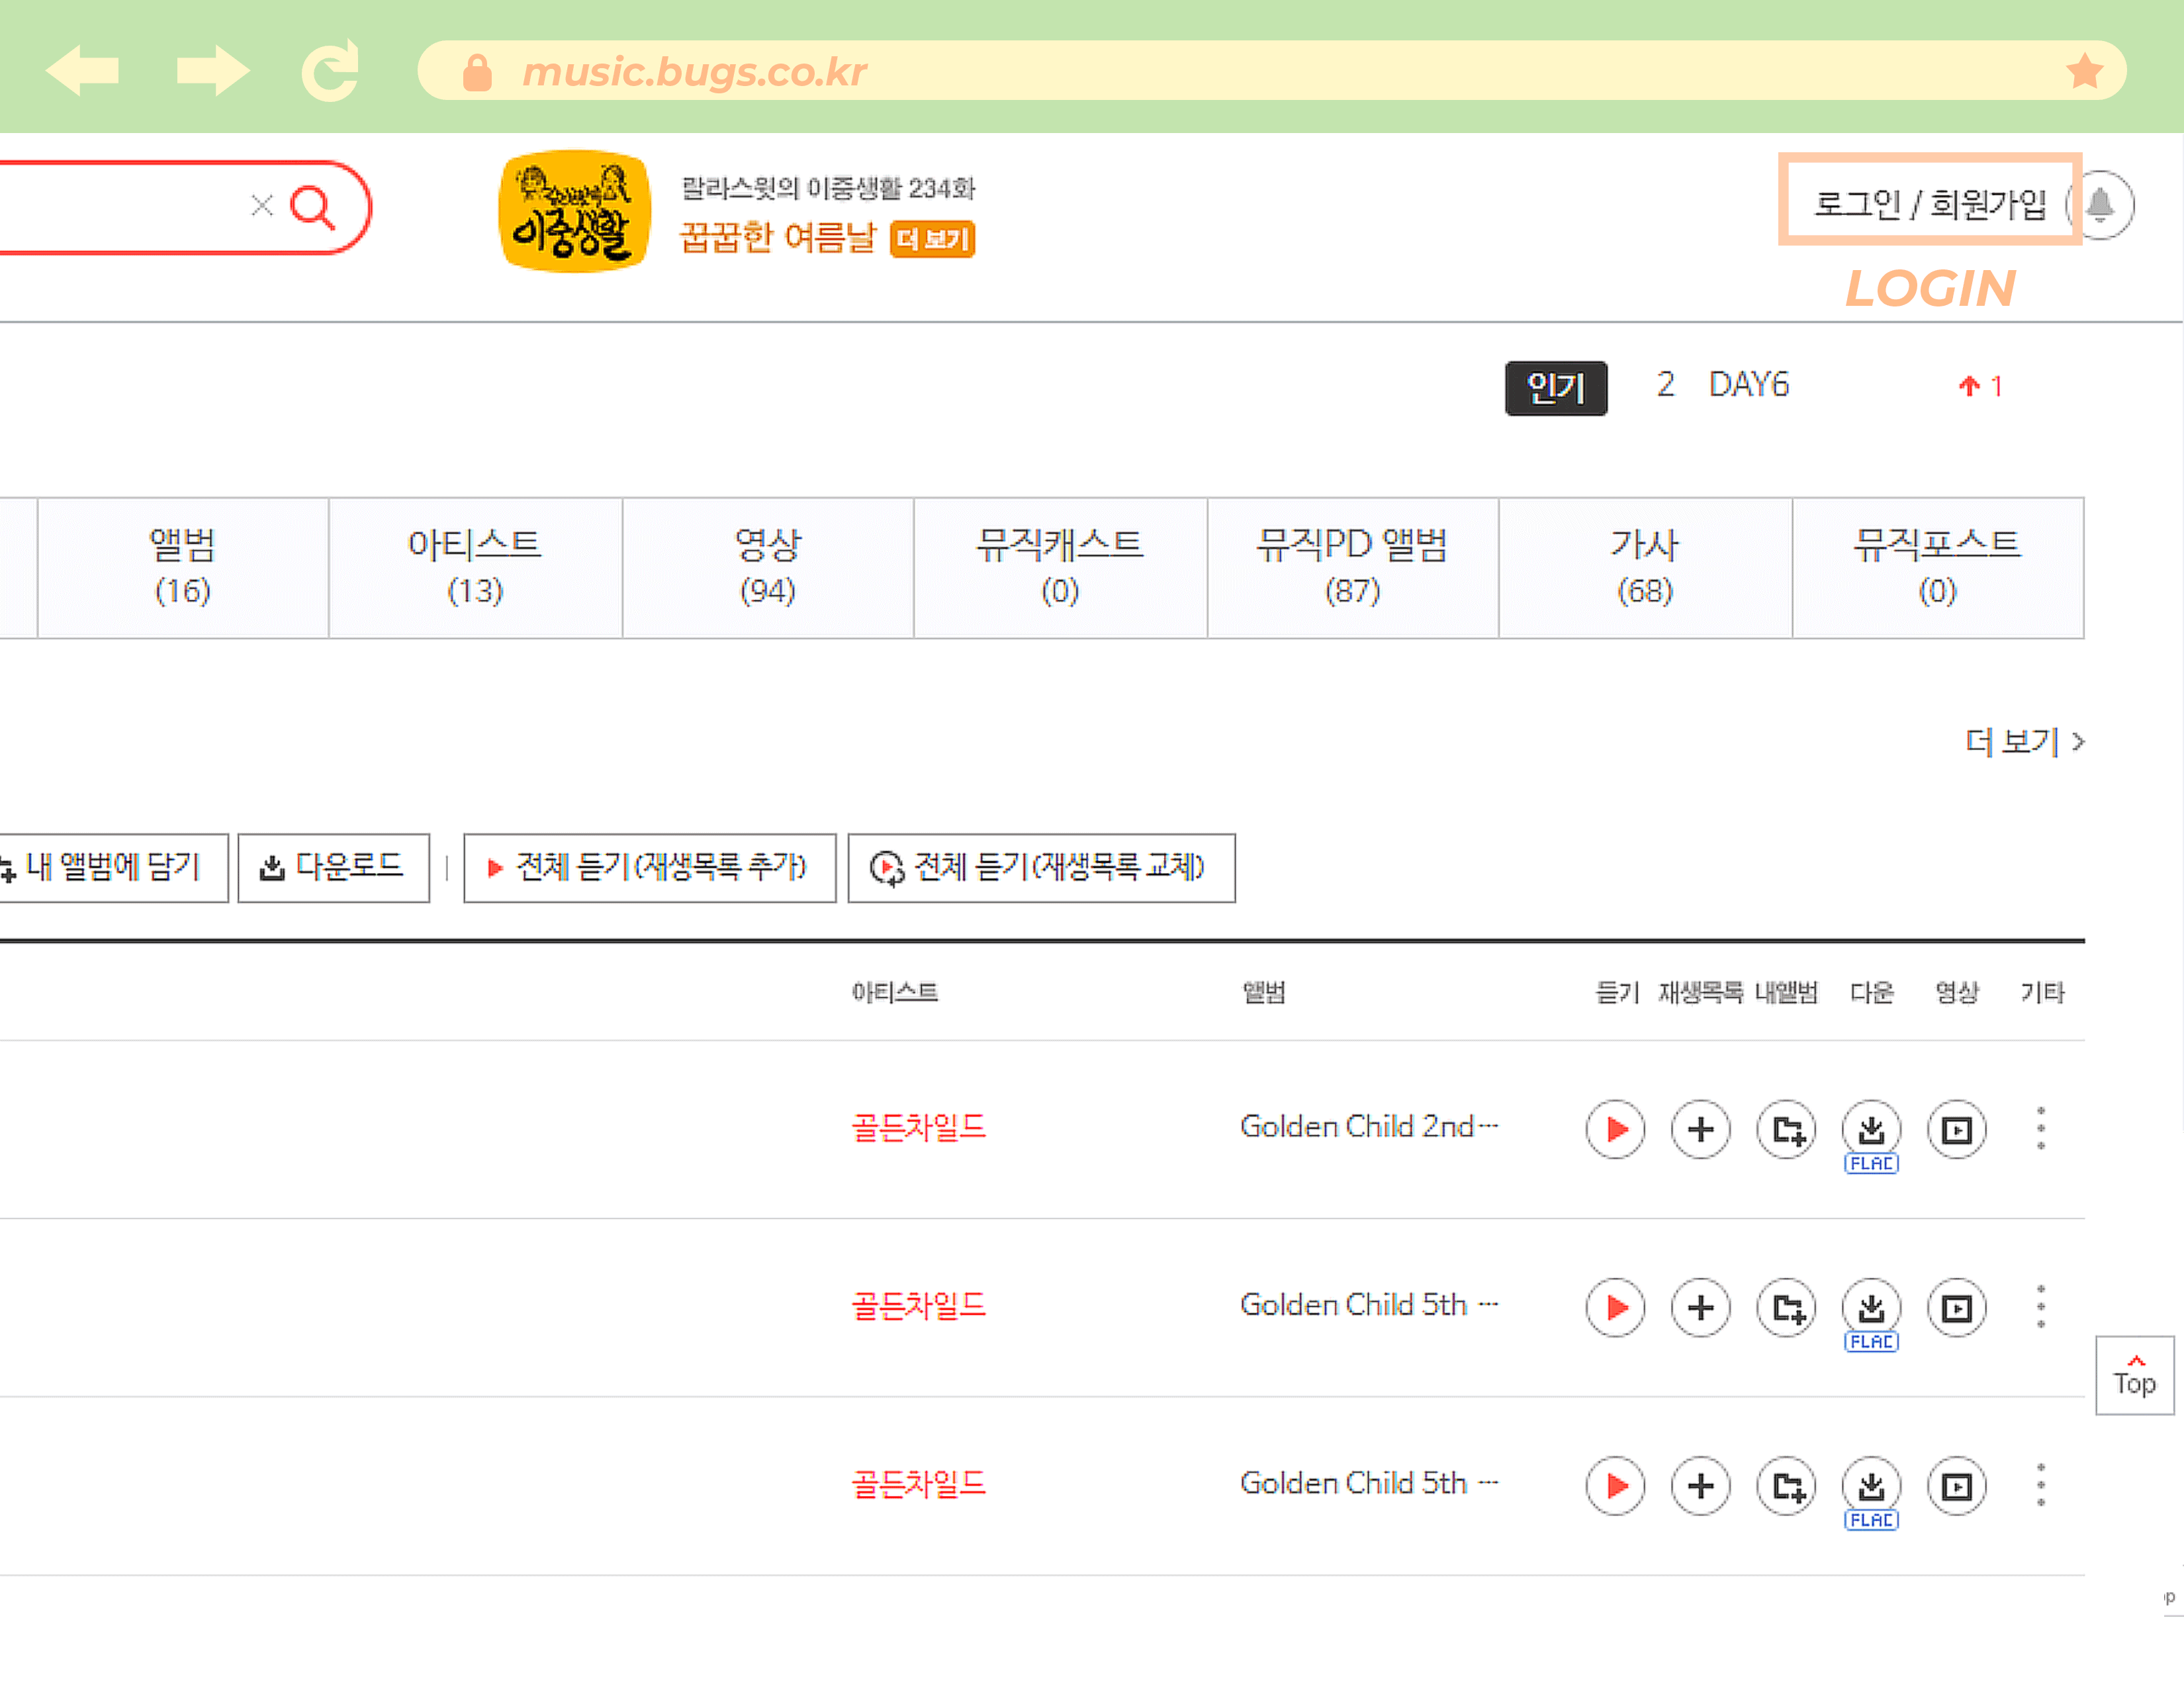Open more options for second song

tap(2041, 1307)
